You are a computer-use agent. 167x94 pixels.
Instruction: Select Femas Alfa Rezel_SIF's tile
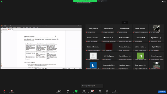125,47
